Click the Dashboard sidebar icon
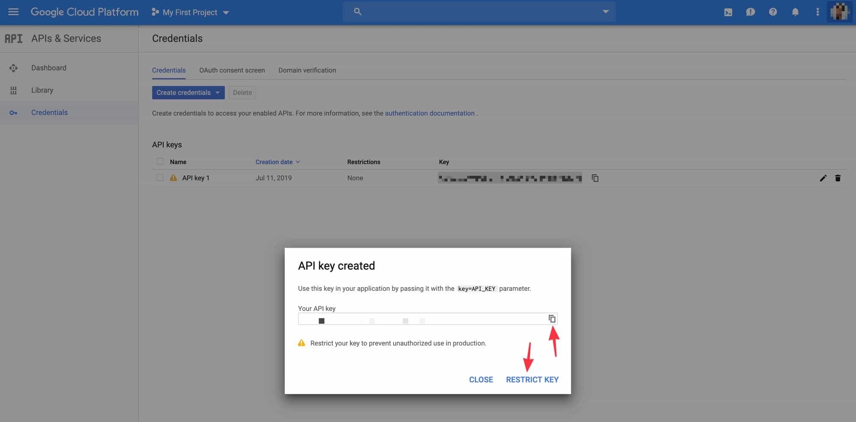 point(13,68)
